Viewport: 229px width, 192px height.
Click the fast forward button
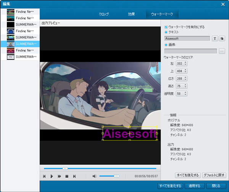[x=60, y=176]
